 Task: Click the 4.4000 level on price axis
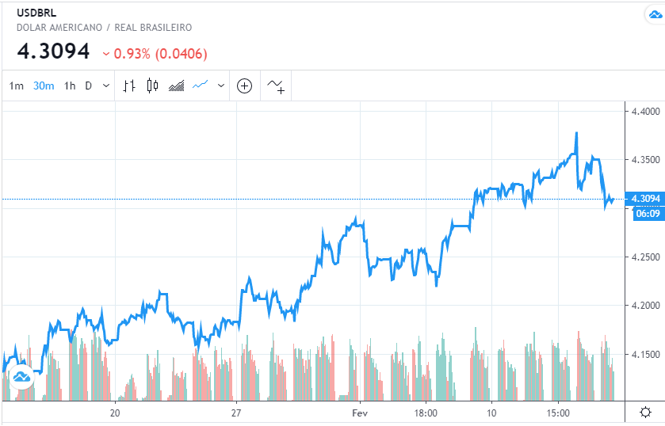(645, 112)
